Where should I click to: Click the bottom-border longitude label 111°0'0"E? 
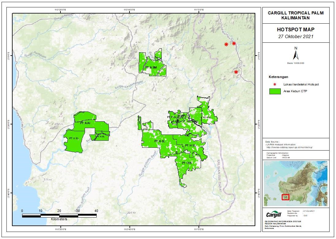[x=199, y=229]
